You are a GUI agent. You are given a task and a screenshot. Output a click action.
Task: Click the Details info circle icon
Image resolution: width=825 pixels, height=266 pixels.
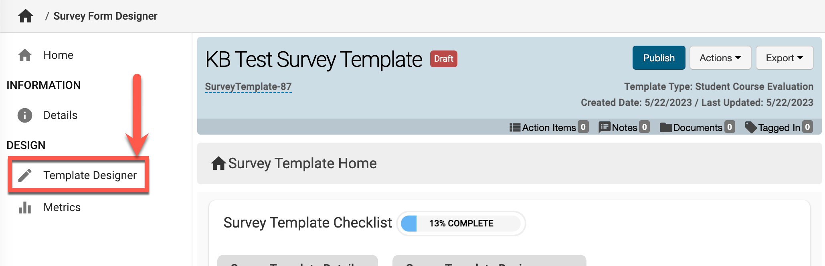(x=25, y=115)
